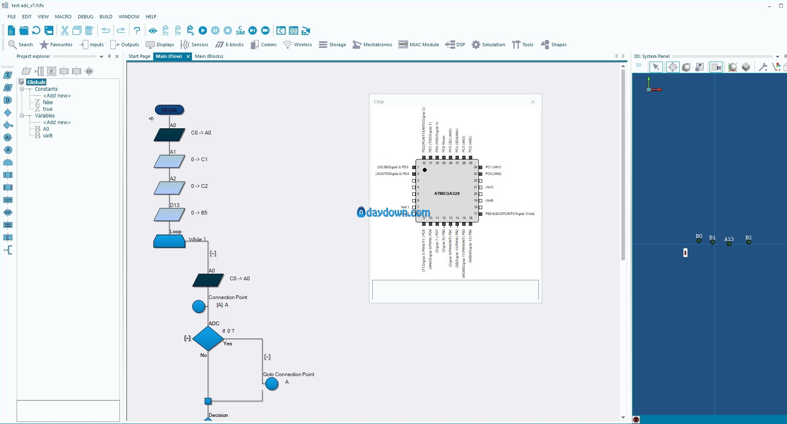The image size is (787, 424).
Task: Click the eye view icon
Action: coord(153,31)
